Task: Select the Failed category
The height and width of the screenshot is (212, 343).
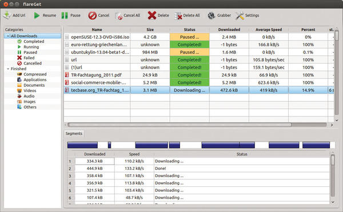Action: click(29, 58)
